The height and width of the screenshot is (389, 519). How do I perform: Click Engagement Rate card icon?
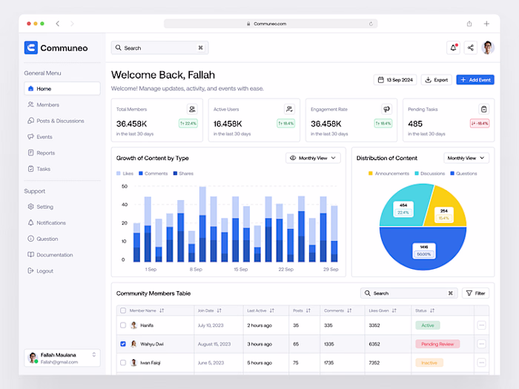click(386, 109)
